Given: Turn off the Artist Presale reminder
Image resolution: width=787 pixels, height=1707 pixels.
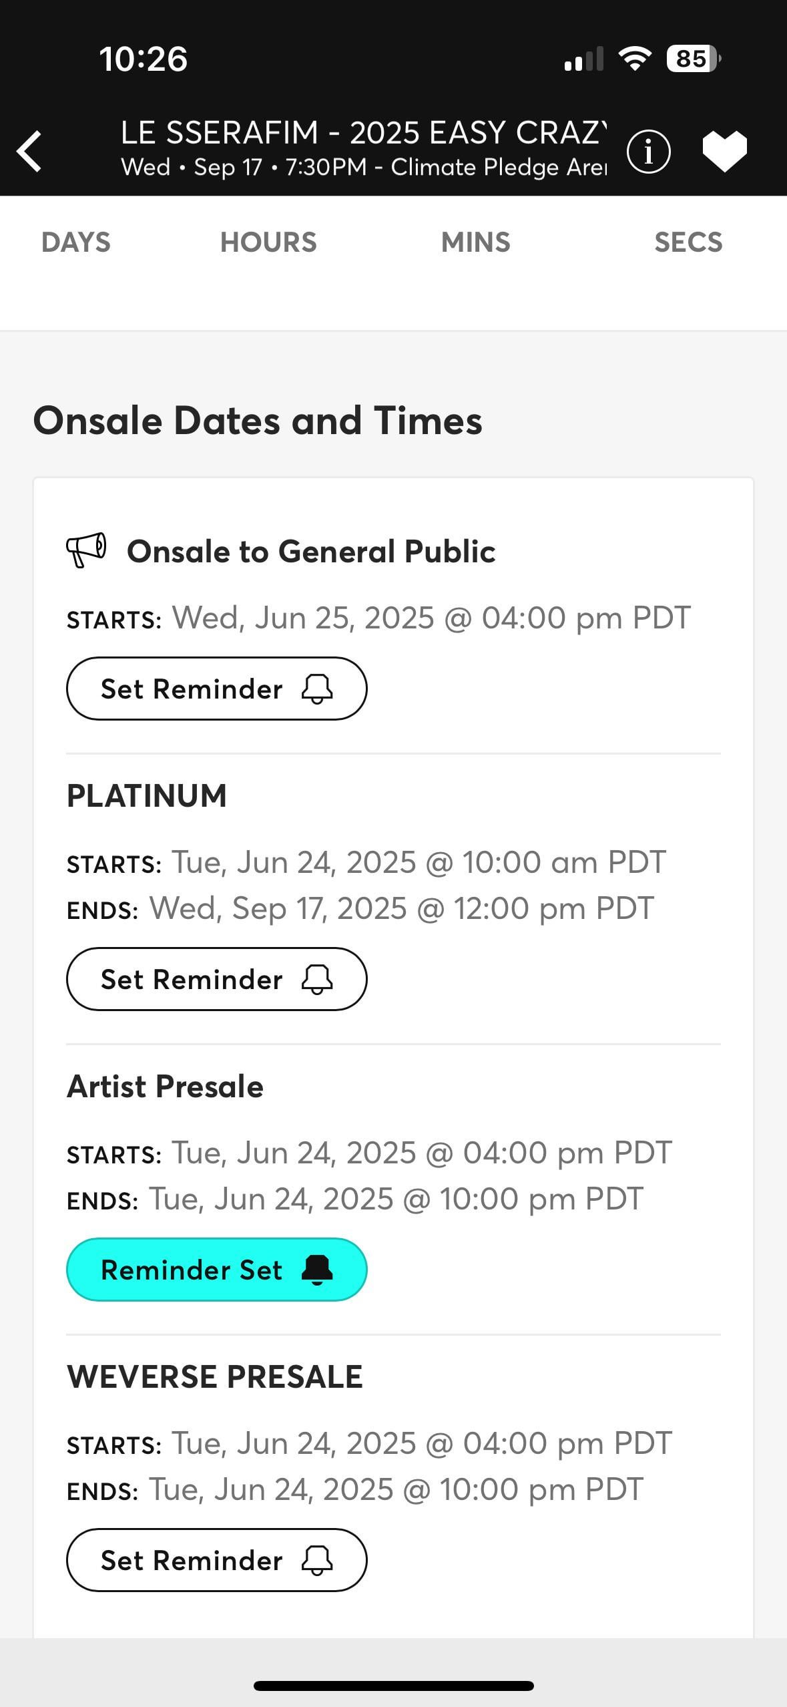Looking at the screenshot, I should coord(216,1270).
